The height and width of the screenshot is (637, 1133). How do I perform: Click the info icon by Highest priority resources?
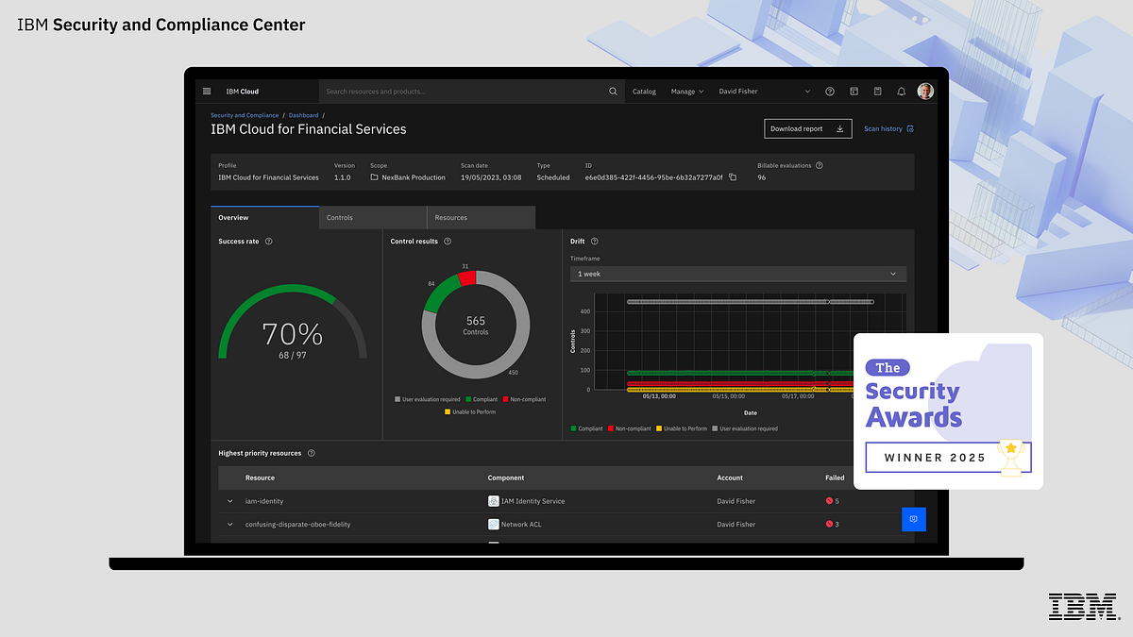(312, 453)
